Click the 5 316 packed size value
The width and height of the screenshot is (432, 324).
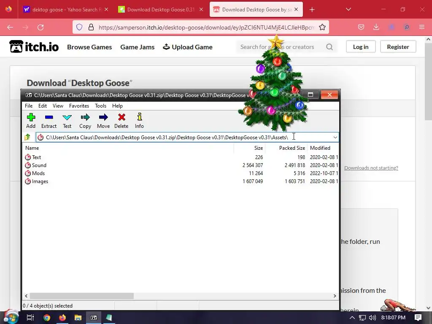pyautogui.click(x=299, y=173)
